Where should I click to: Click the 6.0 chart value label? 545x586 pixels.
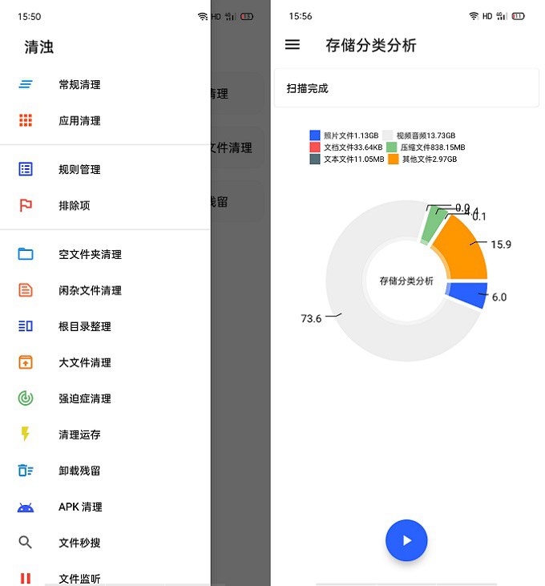[x=499, y=297]
